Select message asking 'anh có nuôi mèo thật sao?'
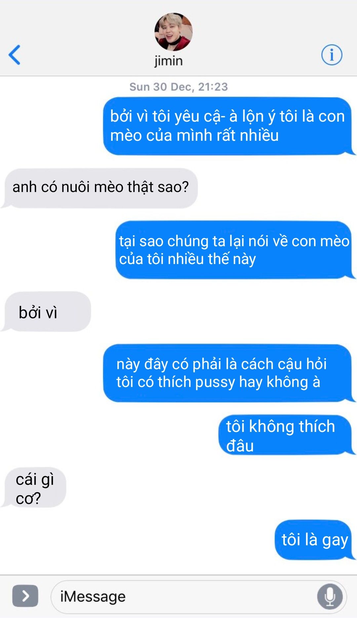 point(100,188)
